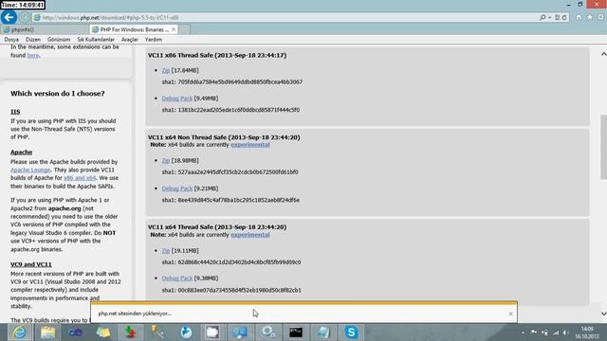Viewport: 607px width, 341px height.
Task: Click the 'VC11 x86 Thread Safe' heading
Action: click(x=217, y=55)
